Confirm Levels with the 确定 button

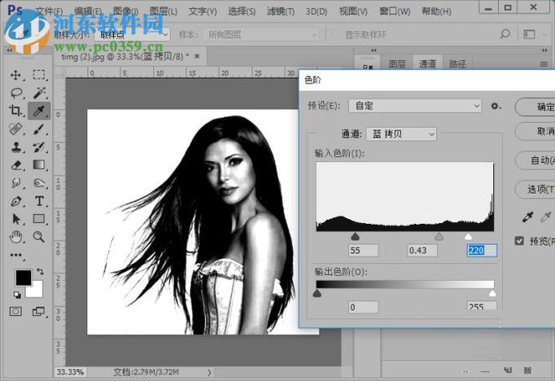click(536, 107)
